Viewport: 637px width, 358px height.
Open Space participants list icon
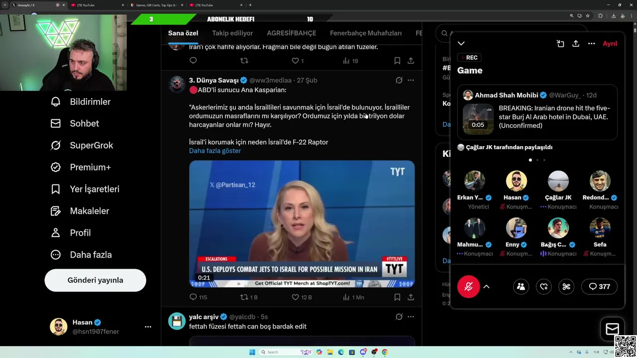point(521,286)
